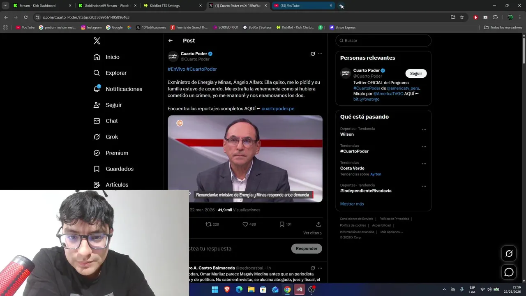Open the tab search dropdown arrow
The width and height of the screenshot is (526, 296).
point(5,6)
